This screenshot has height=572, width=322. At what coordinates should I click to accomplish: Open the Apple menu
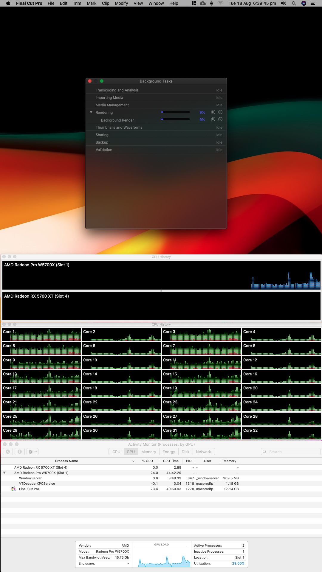pyautogui.click(x=8, y=3)
